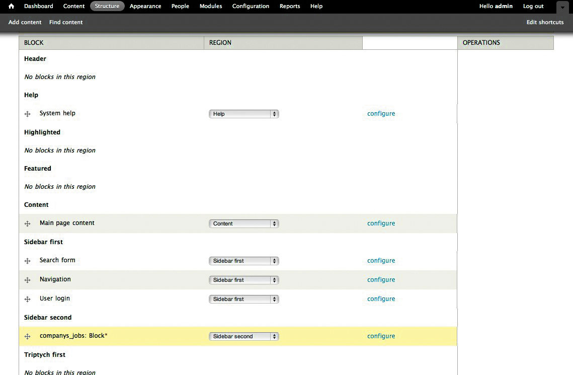Open region dropdown for Navigation block
This screenshot has width=573, height=375.
tap(244, 280)
